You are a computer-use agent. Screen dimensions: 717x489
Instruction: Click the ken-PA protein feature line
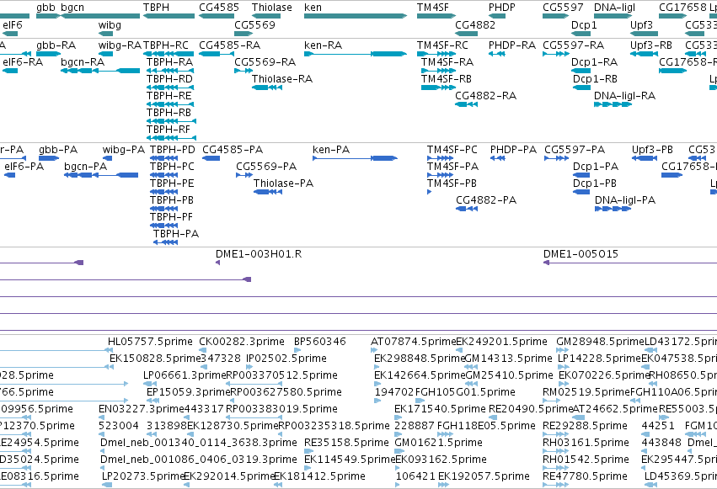tap(355, 158)
